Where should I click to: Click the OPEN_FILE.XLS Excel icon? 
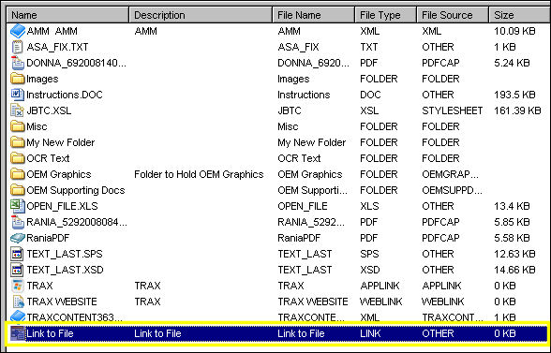point(18,206)
